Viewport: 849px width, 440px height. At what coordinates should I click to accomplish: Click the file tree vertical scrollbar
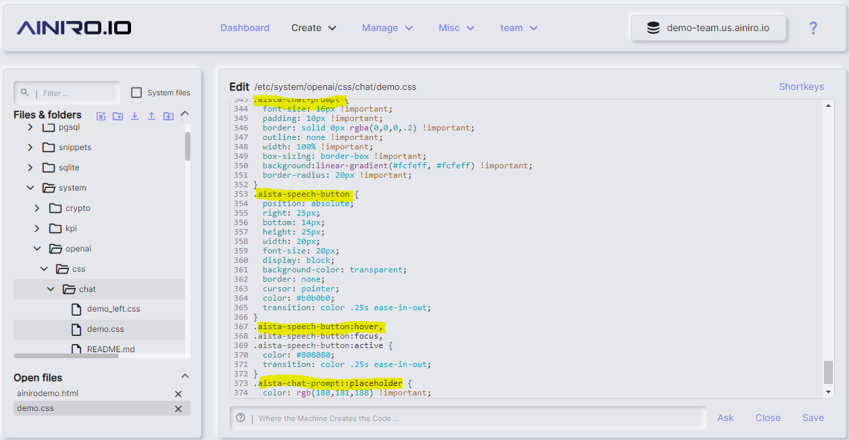[x=188, y=145]
